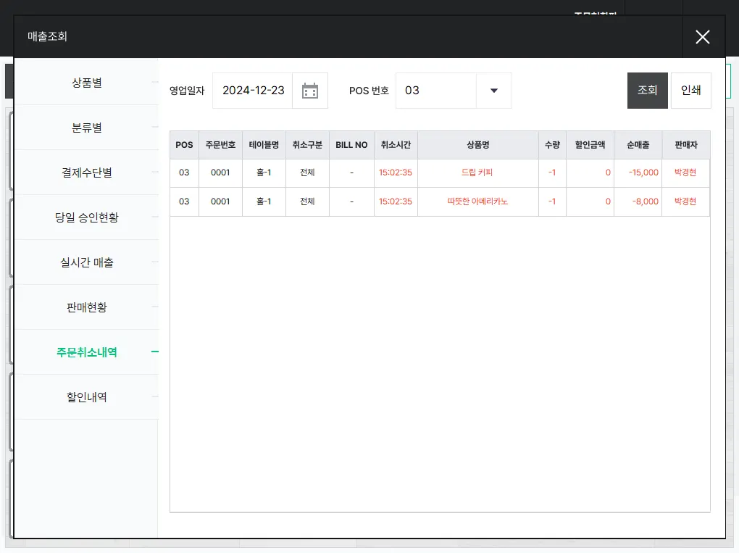
Task: Select the 주문취소내역 tab
Action: (x=87, y=352)
